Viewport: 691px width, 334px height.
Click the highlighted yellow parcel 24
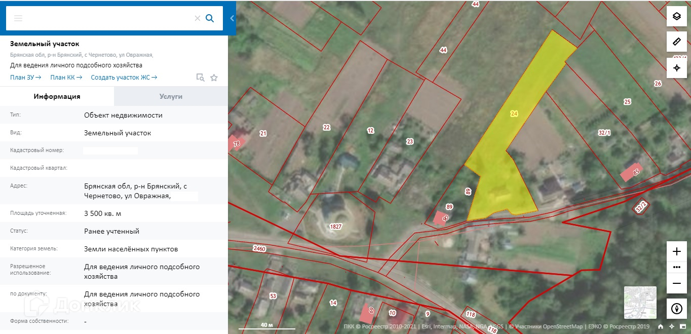pyautogui.click(x=514, y=114)
